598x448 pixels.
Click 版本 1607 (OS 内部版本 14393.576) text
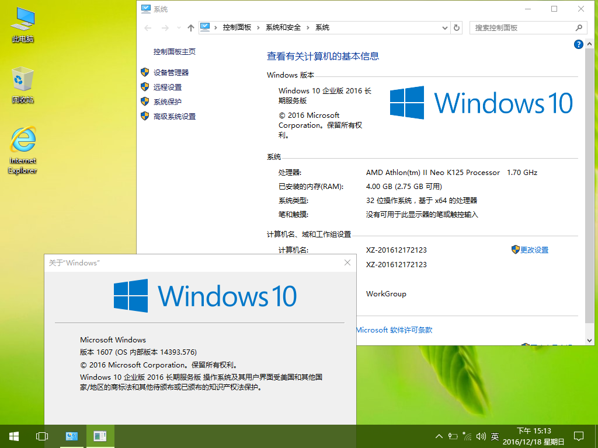pyautogui.click(x=138, y=352)
